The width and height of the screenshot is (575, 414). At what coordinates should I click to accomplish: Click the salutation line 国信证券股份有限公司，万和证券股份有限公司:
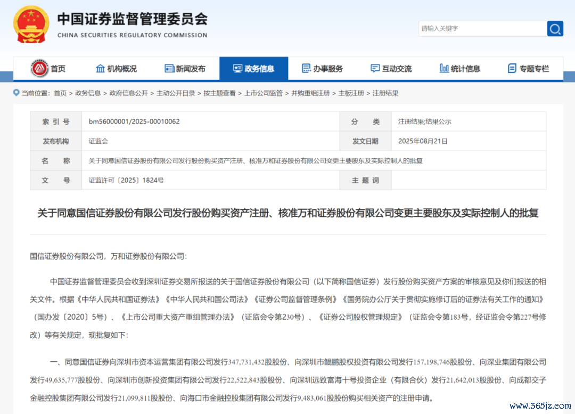109,256
